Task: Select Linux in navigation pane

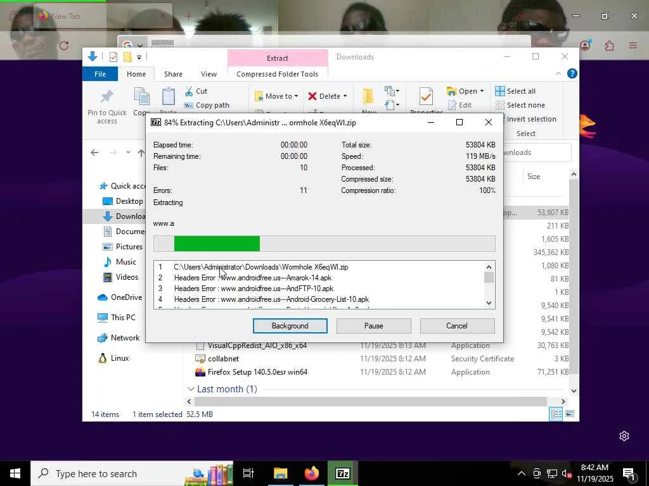Action: click(x=114, y=358)
